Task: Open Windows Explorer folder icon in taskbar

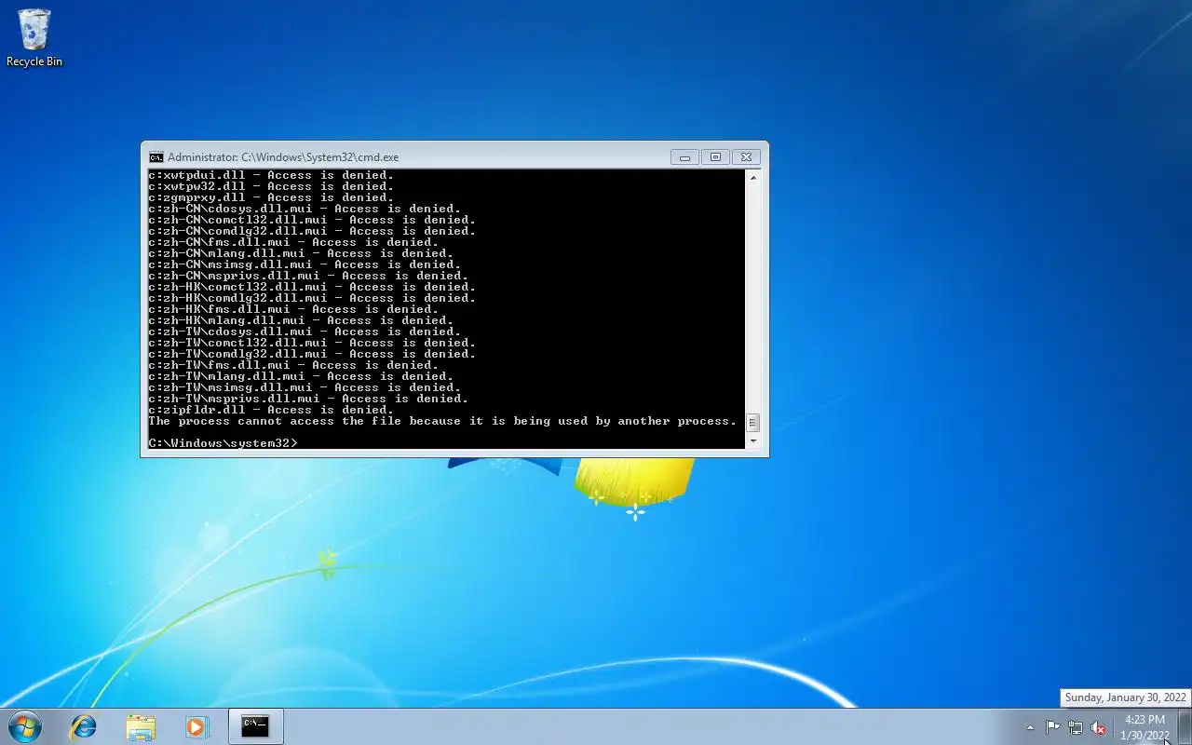Action: click(x=141, y=726)
